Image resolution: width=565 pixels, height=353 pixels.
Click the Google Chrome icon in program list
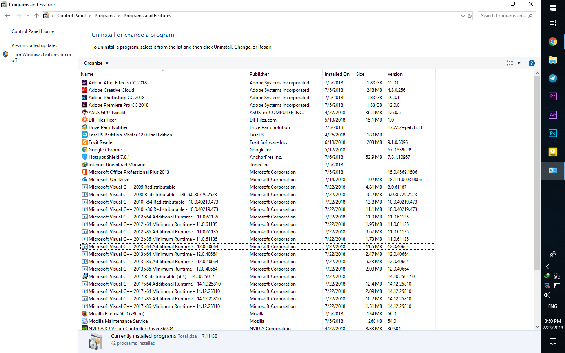84,150
